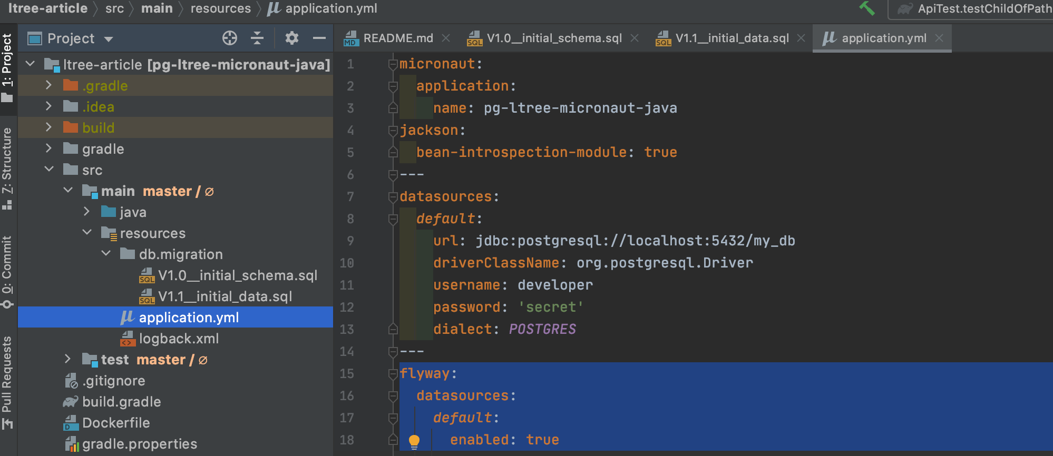Select application.yml in project tree
1053x456 pixels.
click(x=175, y=317)
